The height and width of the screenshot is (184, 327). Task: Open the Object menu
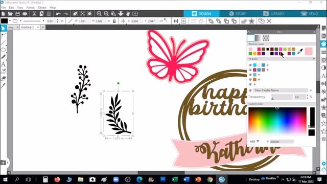pyautogui.click(x=42, y=8)
